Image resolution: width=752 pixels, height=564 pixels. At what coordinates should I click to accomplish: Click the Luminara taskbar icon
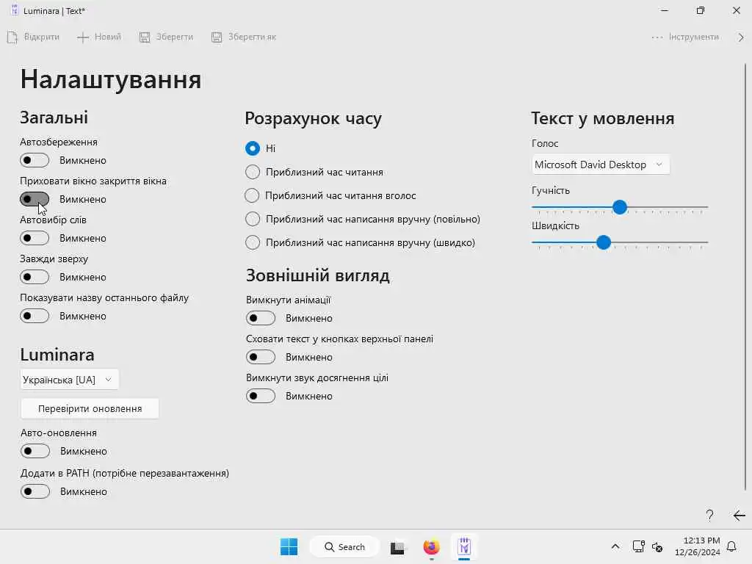pyautogui.click(x=464, y=546)
